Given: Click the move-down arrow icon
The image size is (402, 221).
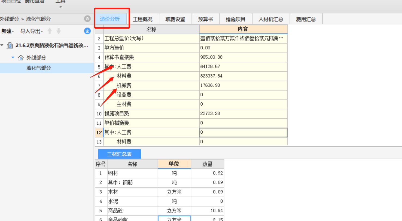Looking at the screenshot, I should [58, 31].
